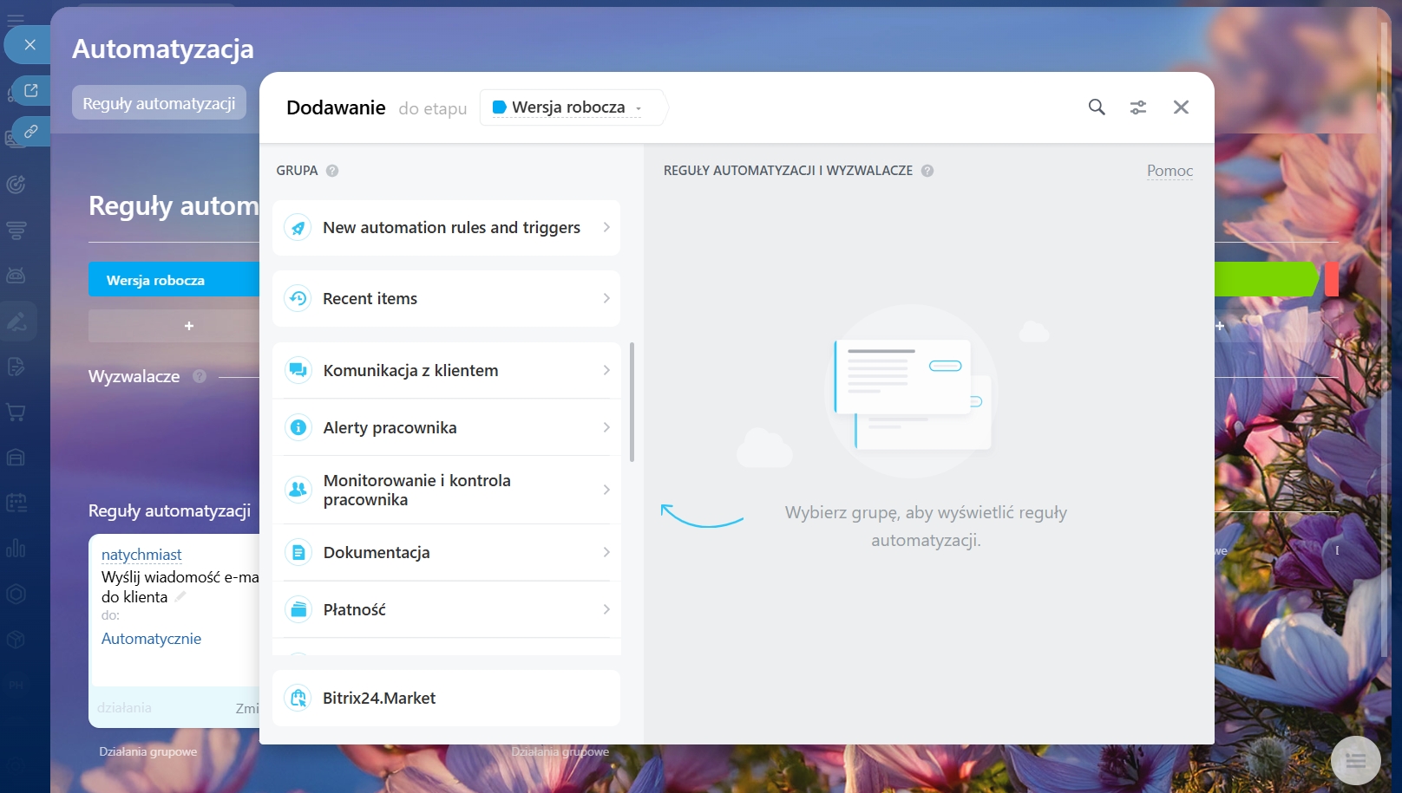
Task: Open Bitrix24.Market group
Action: 446,698
